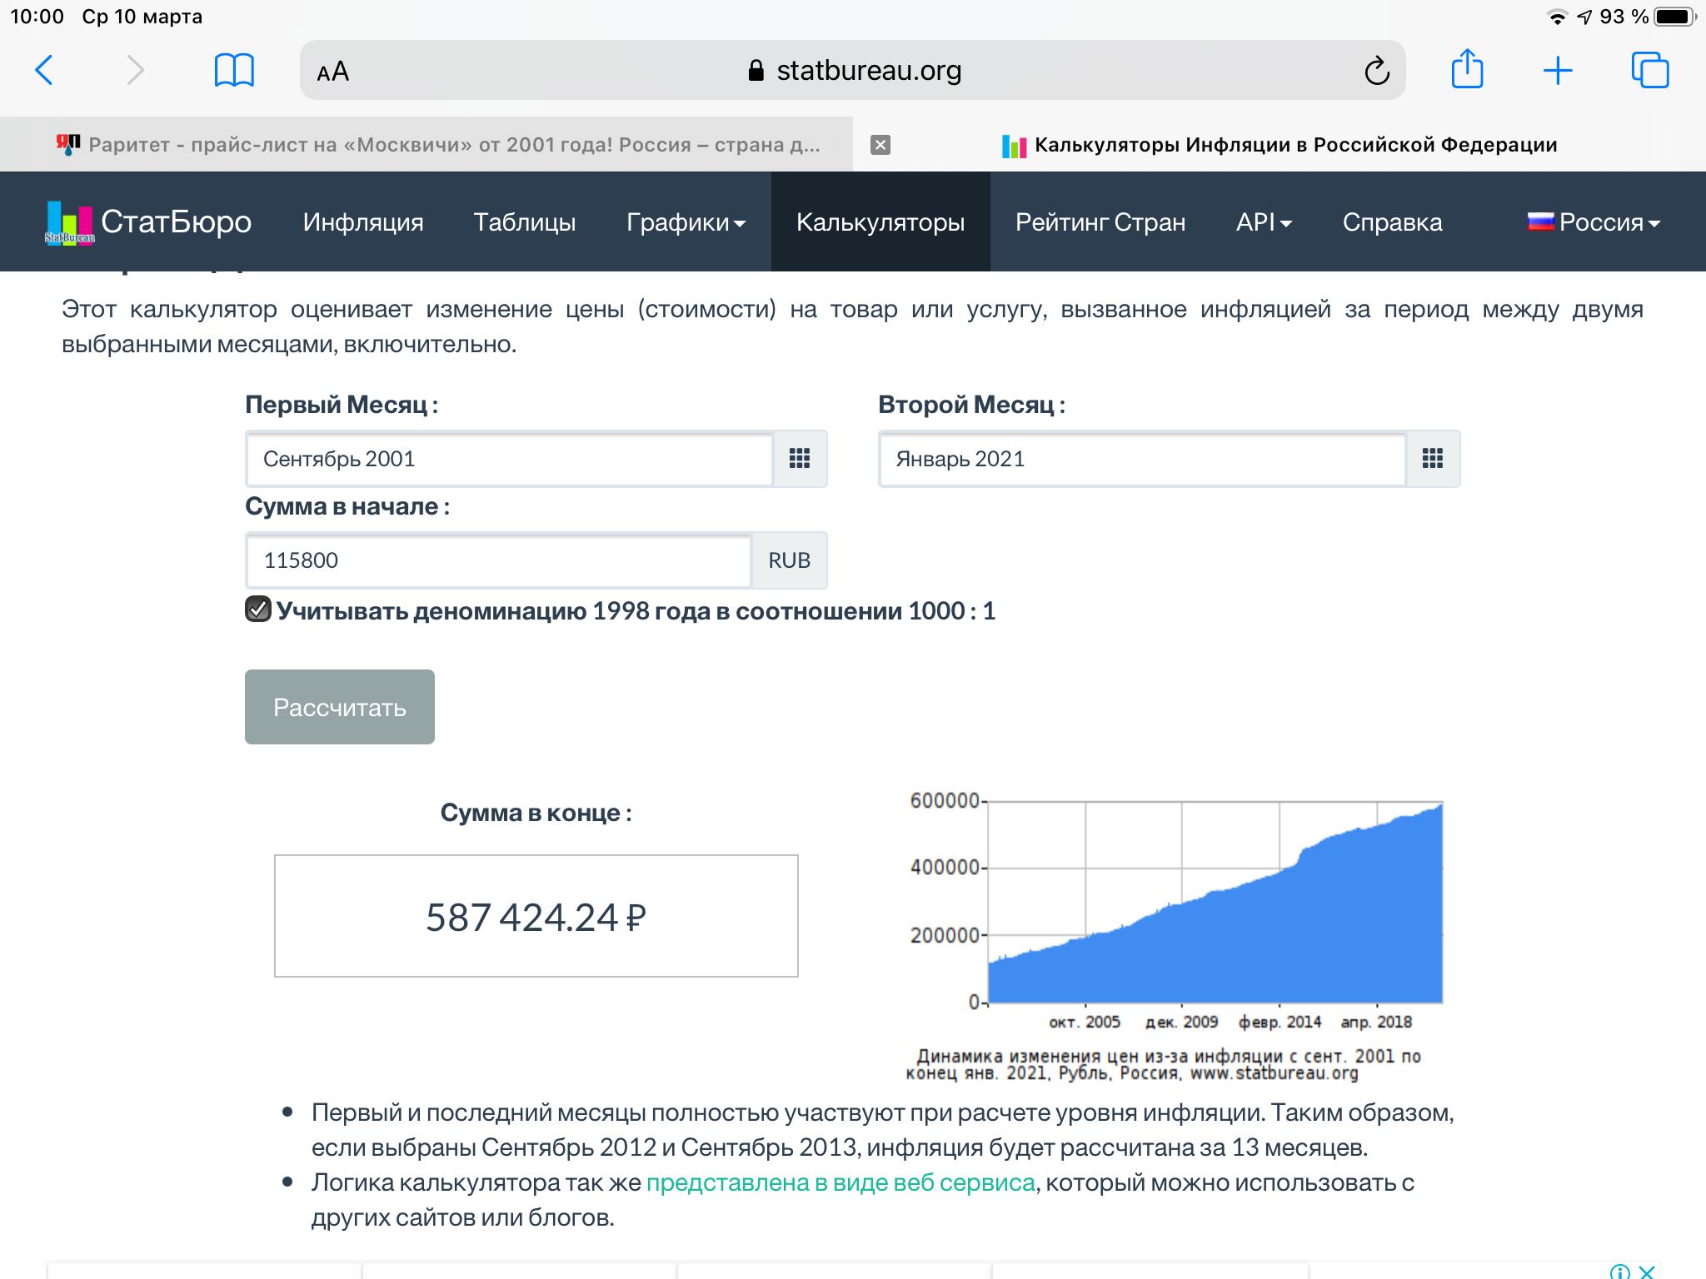This screenshot has height=1279, width=1706.
Task: Open calendar grid for Второй Месяц
Action: pyautogui.click(x=1433, y=459)
